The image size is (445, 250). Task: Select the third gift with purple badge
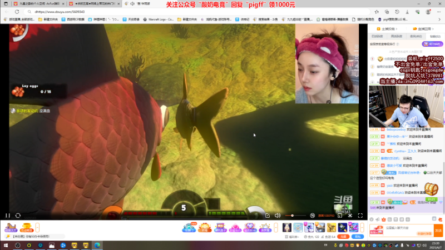pos(309,227)
